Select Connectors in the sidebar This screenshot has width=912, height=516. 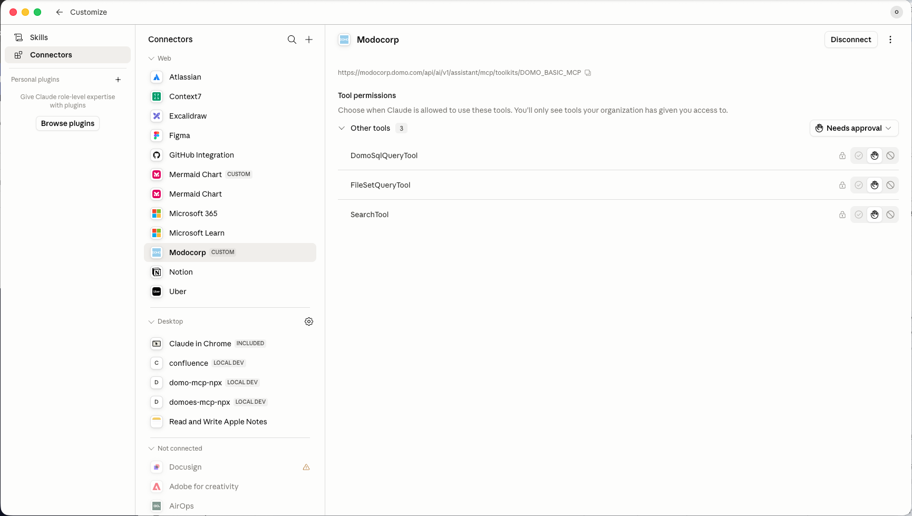tap(67, 55)
